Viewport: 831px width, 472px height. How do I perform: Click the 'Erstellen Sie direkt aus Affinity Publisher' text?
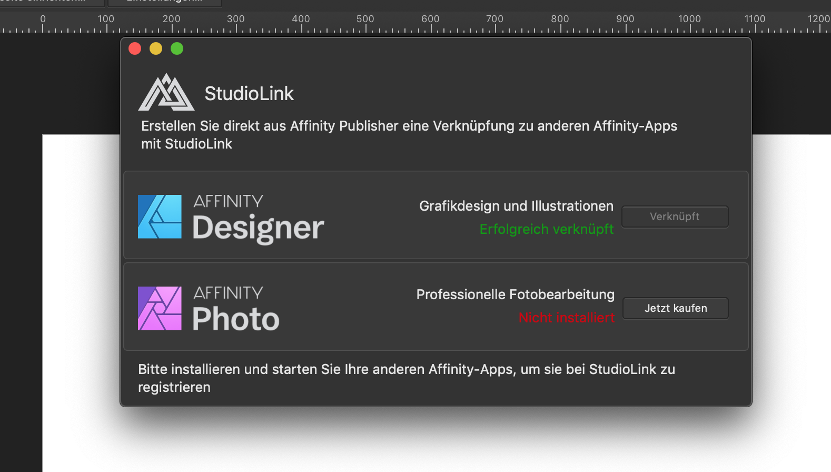[409, 135]
